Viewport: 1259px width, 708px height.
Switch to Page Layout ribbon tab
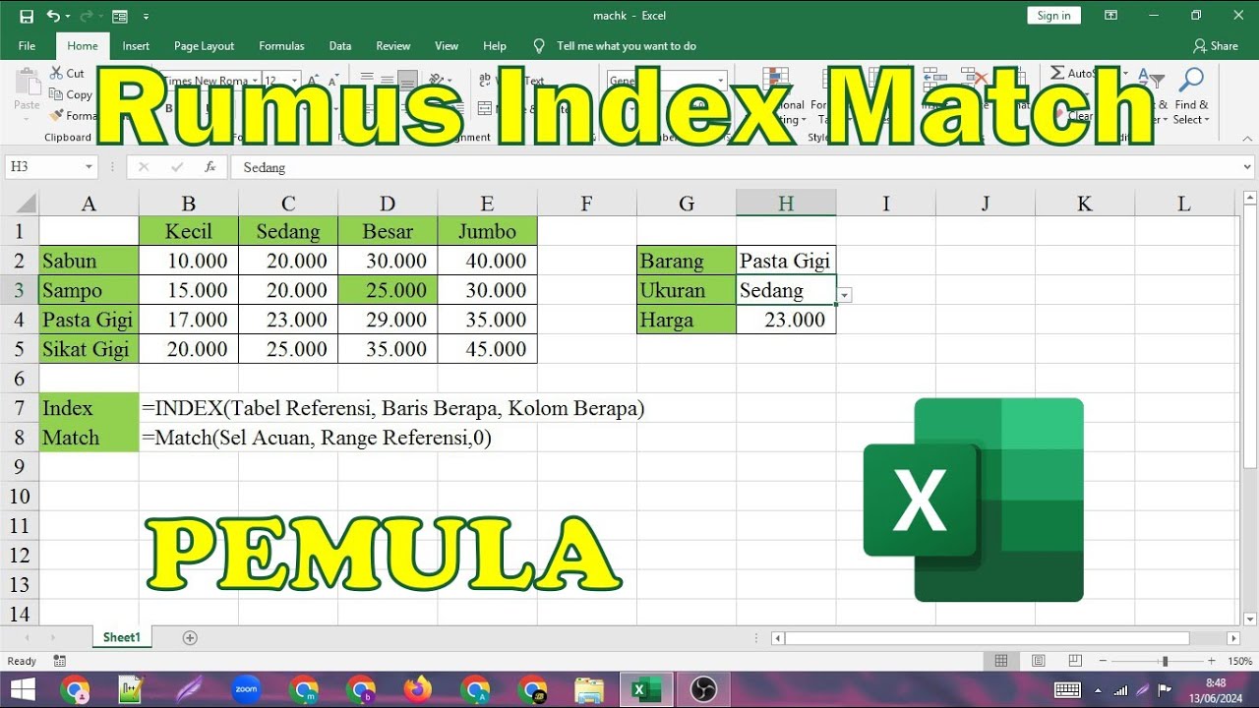click(x=204, y=46)
